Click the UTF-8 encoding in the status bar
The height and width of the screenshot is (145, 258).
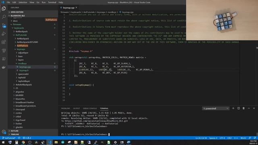point(222,138)
